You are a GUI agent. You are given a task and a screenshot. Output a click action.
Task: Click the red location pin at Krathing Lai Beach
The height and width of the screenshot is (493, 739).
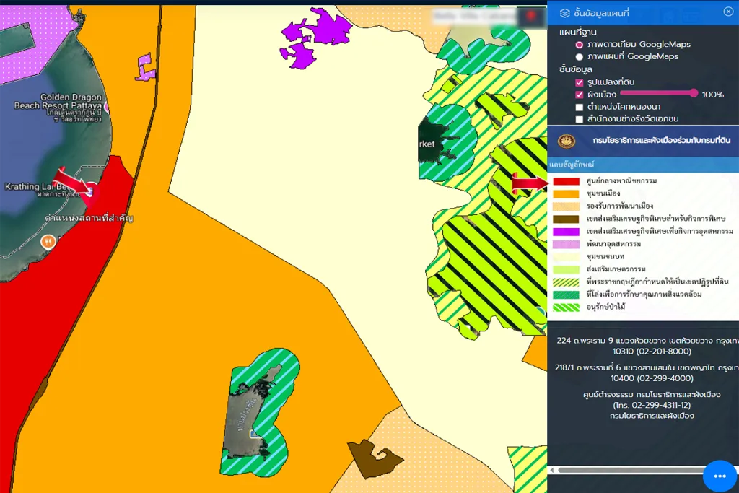[x=92, y=192]
